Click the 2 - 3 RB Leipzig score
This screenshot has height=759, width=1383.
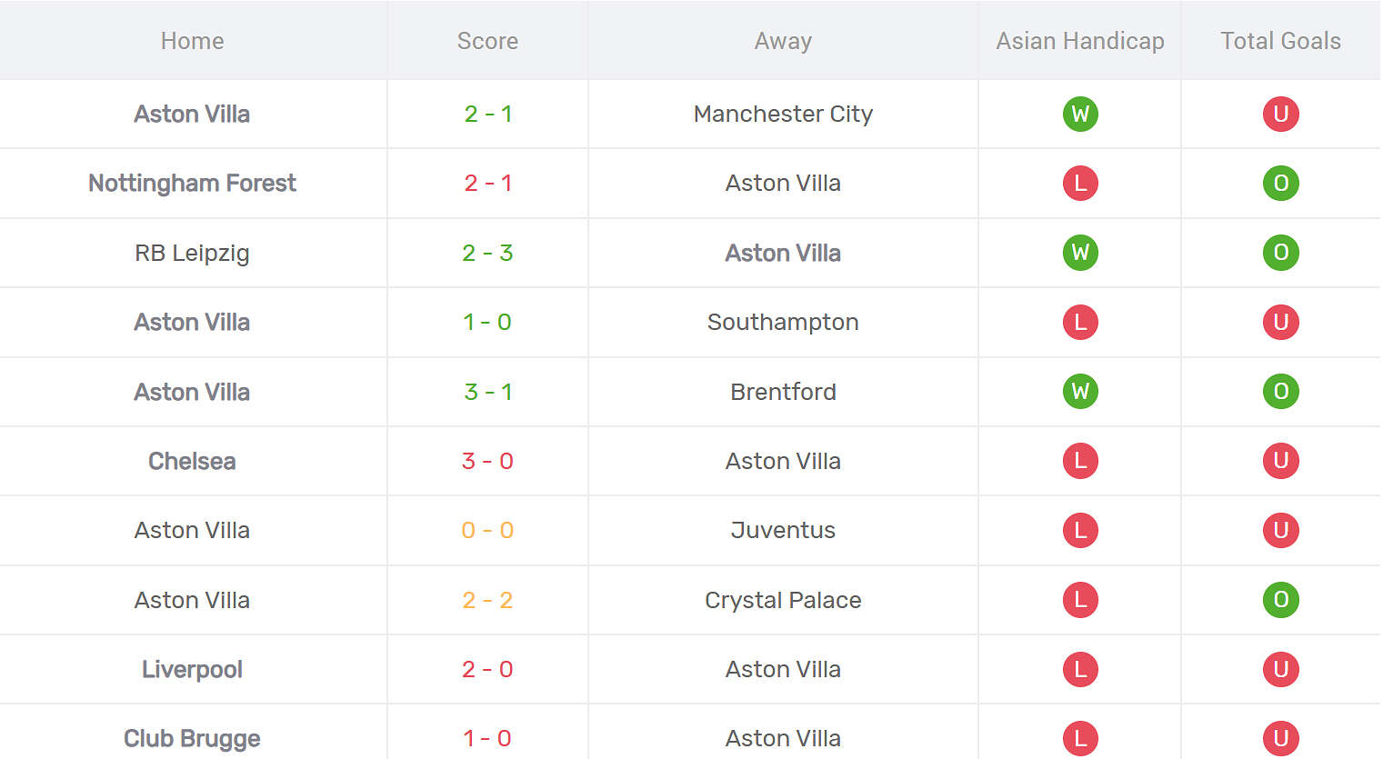point(487,253)
